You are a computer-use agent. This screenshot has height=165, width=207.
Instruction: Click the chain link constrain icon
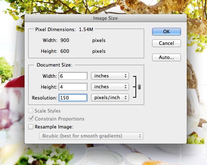pos(139,87)
